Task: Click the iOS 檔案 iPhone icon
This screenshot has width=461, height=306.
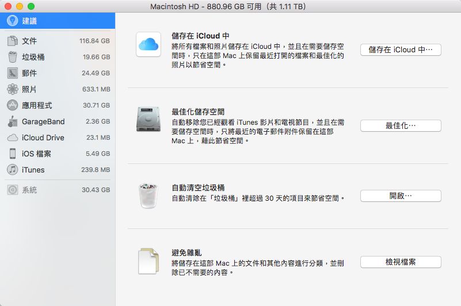Action: coord(12,154)
